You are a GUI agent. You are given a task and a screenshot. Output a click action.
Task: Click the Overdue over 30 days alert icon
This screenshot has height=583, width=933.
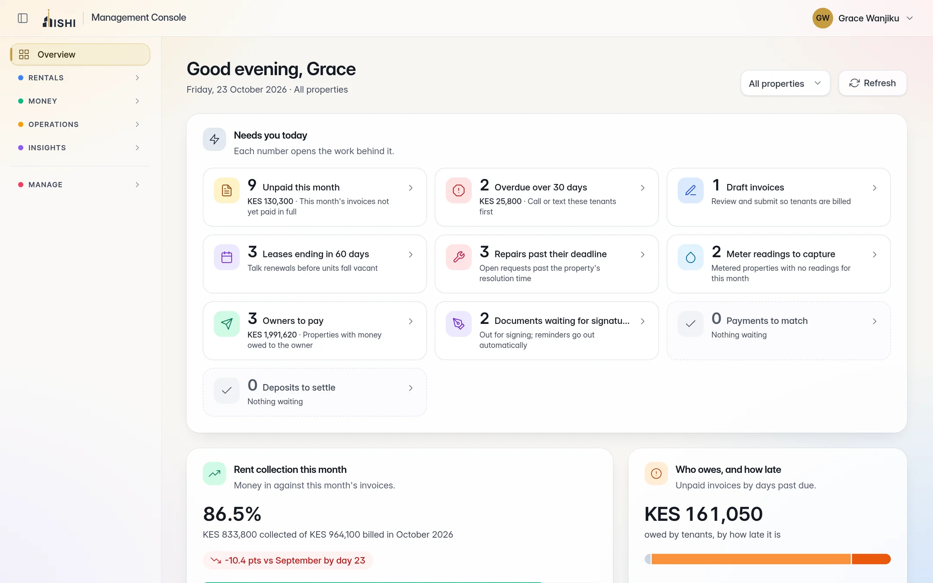click(x=459, y=190)
